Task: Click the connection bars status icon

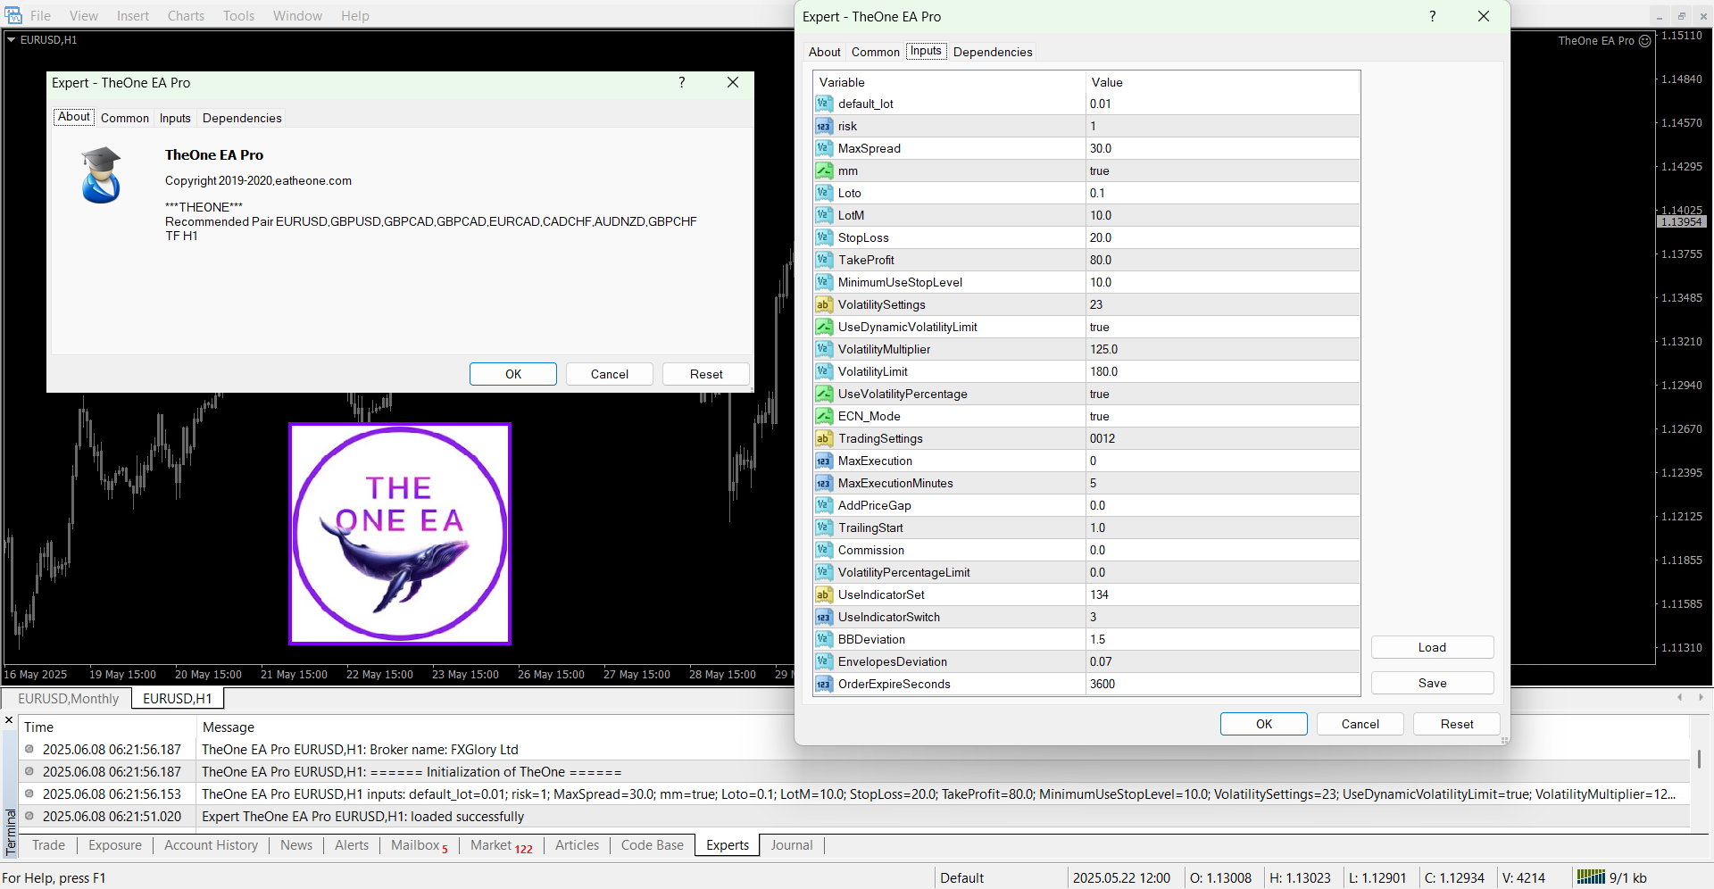Action: [1591, 877]
